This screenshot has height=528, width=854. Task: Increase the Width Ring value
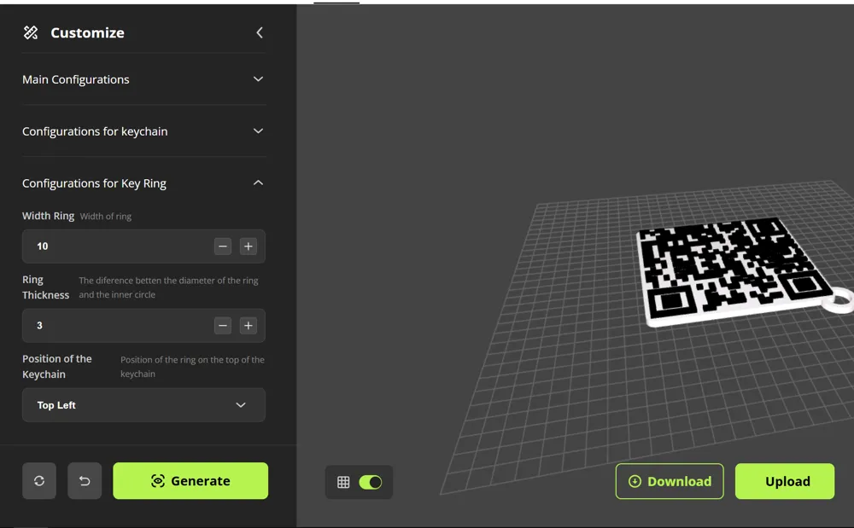tap(248, 247)
